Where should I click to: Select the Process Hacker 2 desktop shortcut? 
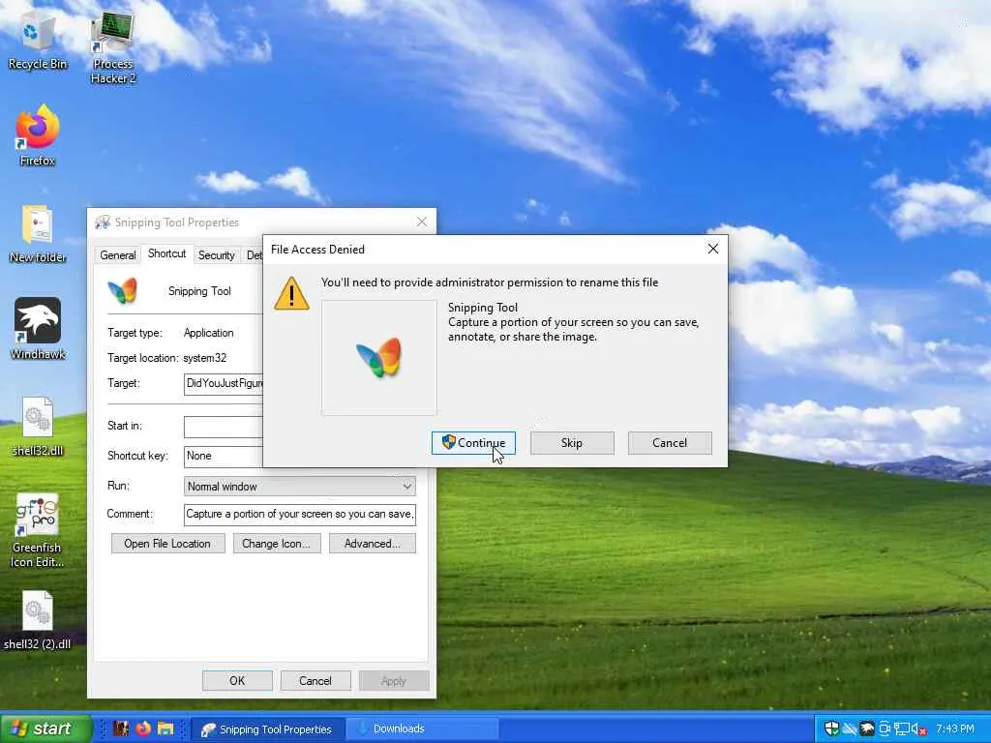[x=112, y=49]
